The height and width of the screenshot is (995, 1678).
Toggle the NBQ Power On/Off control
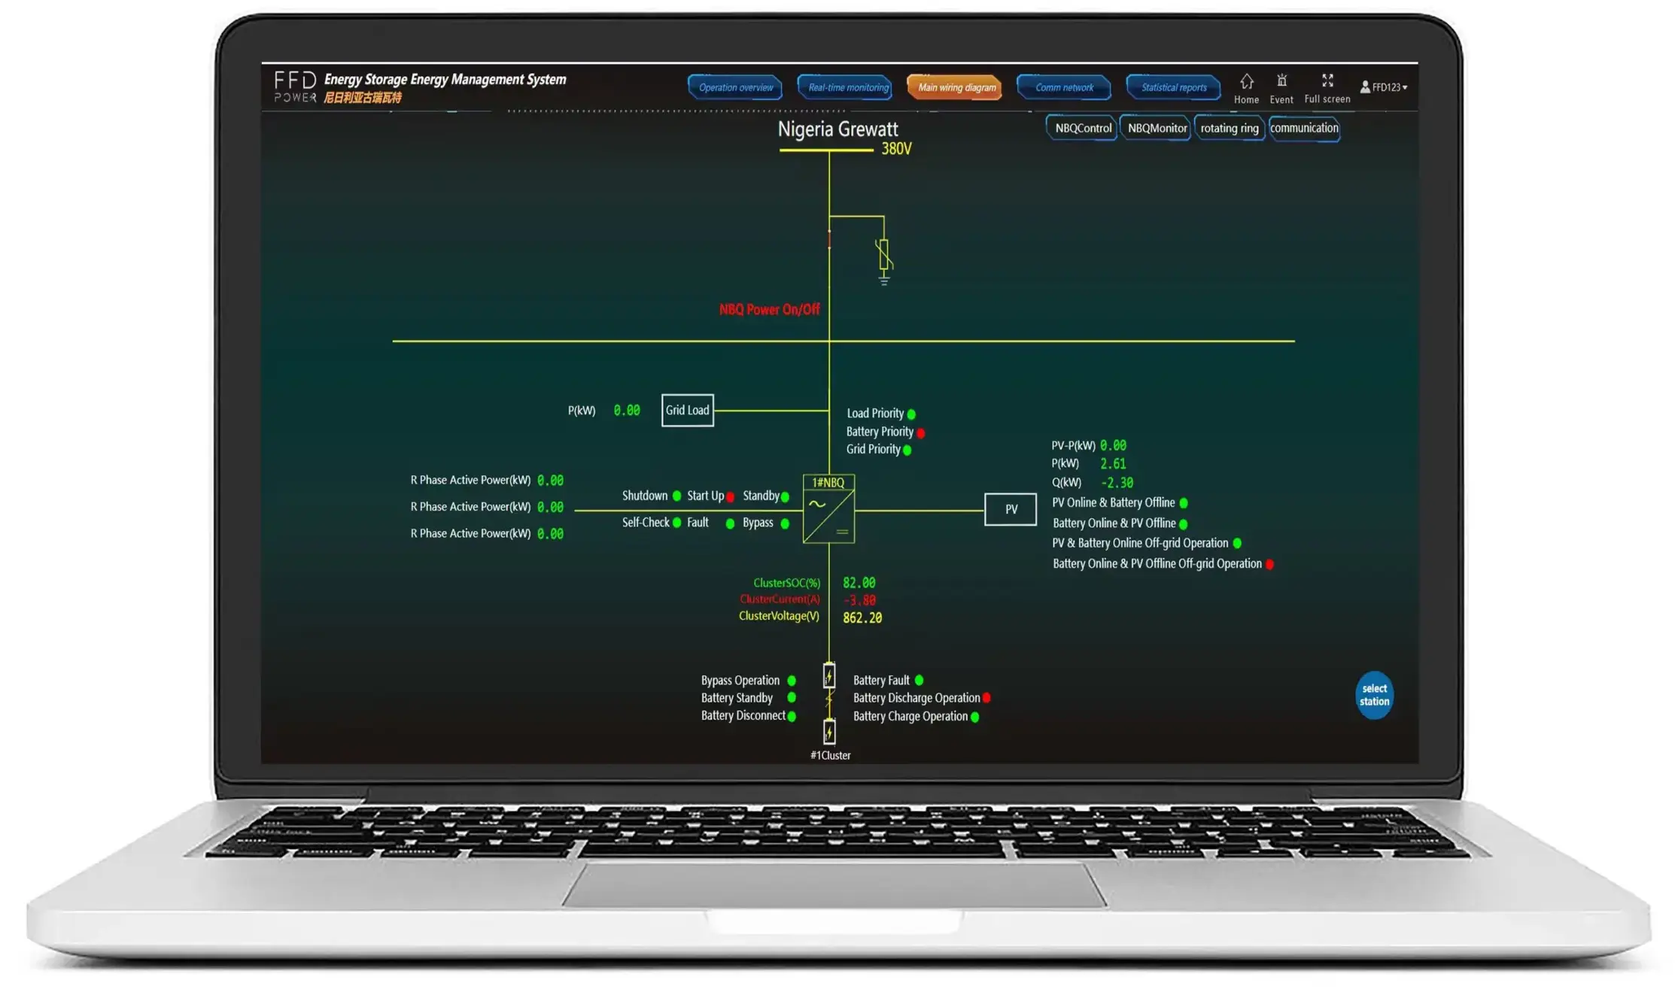point(768,309)
